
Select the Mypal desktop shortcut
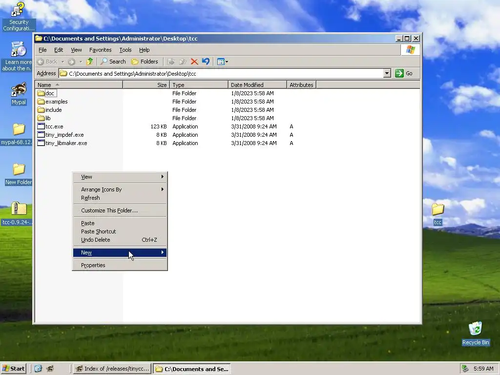(x=19, y=94)
